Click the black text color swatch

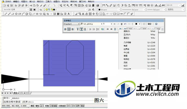coord(136,24)
